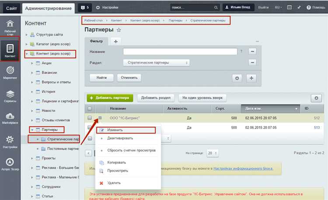Open the Сервисы sidebar section
328x200 pixels.
tap(10, 96)
